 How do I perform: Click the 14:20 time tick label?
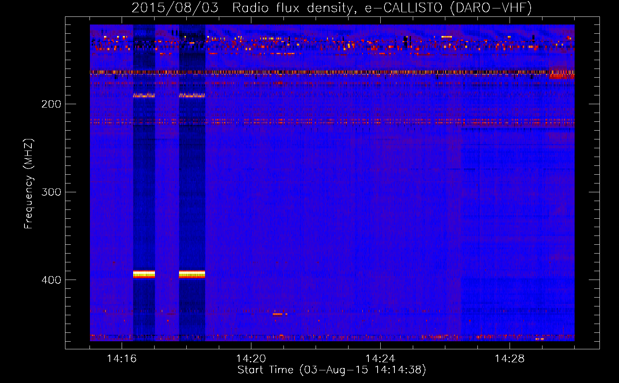pyautogui.click(x=251, y=359)
